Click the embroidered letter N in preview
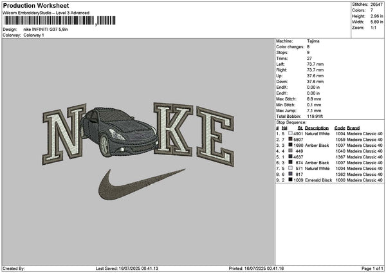 tap(65, 135)
